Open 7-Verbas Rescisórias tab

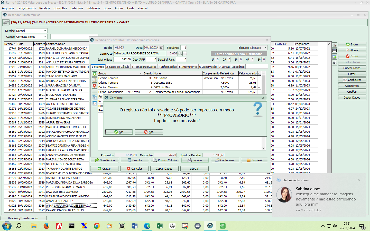(x=232, y=67)
